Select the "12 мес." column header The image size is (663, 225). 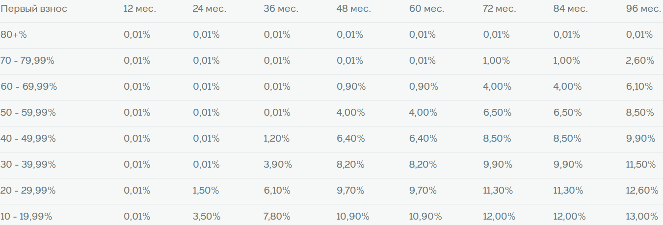tap(139, 9)
